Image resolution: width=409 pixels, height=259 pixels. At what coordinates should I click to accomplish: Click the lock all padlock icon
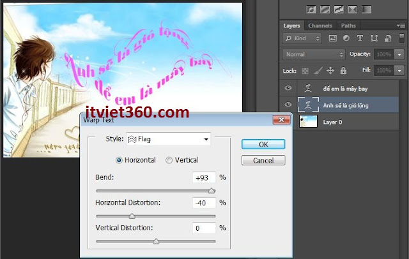[343, 70]
